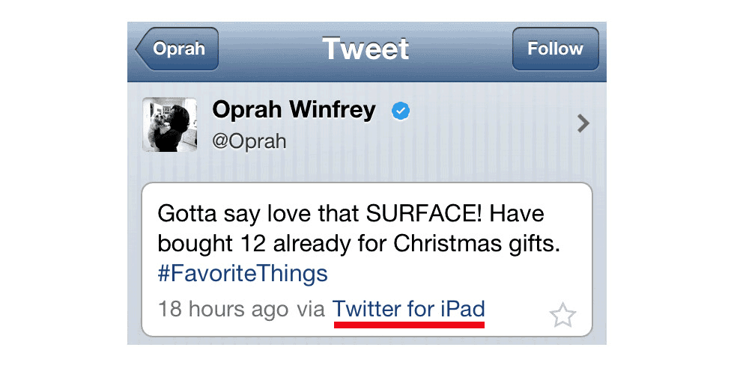The image size is (734, 368).
Task: Favorite the tweet with the star icon
Action: pos(562,315)
